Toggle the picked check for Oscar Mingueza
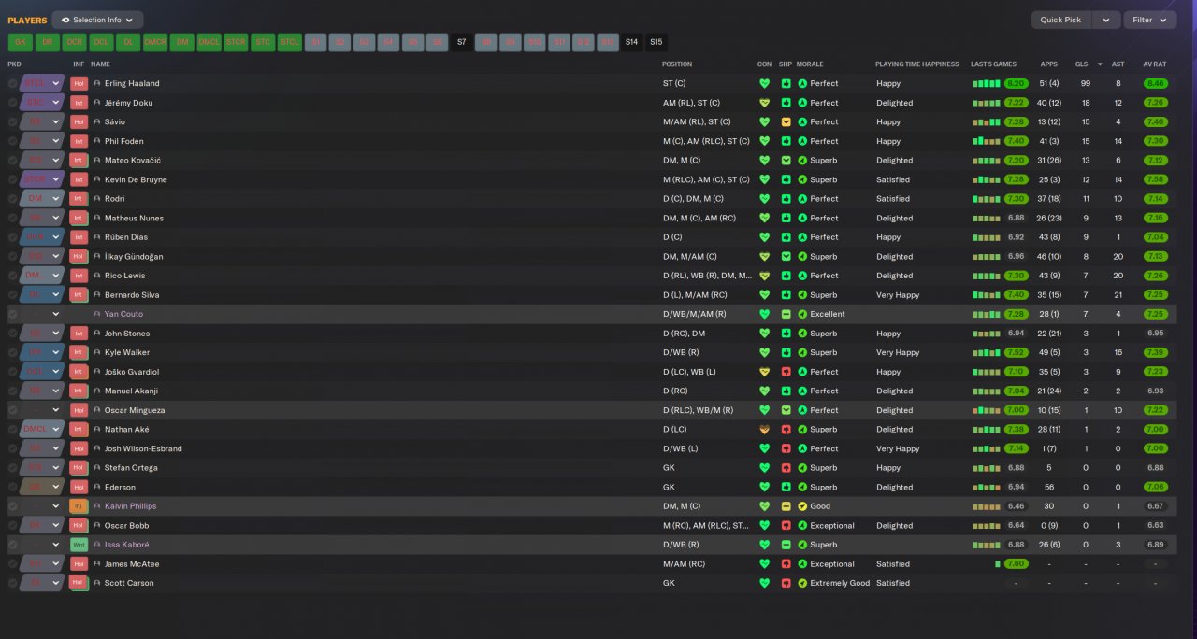This screenshot has width=1197, height=639. click(13, 410)
